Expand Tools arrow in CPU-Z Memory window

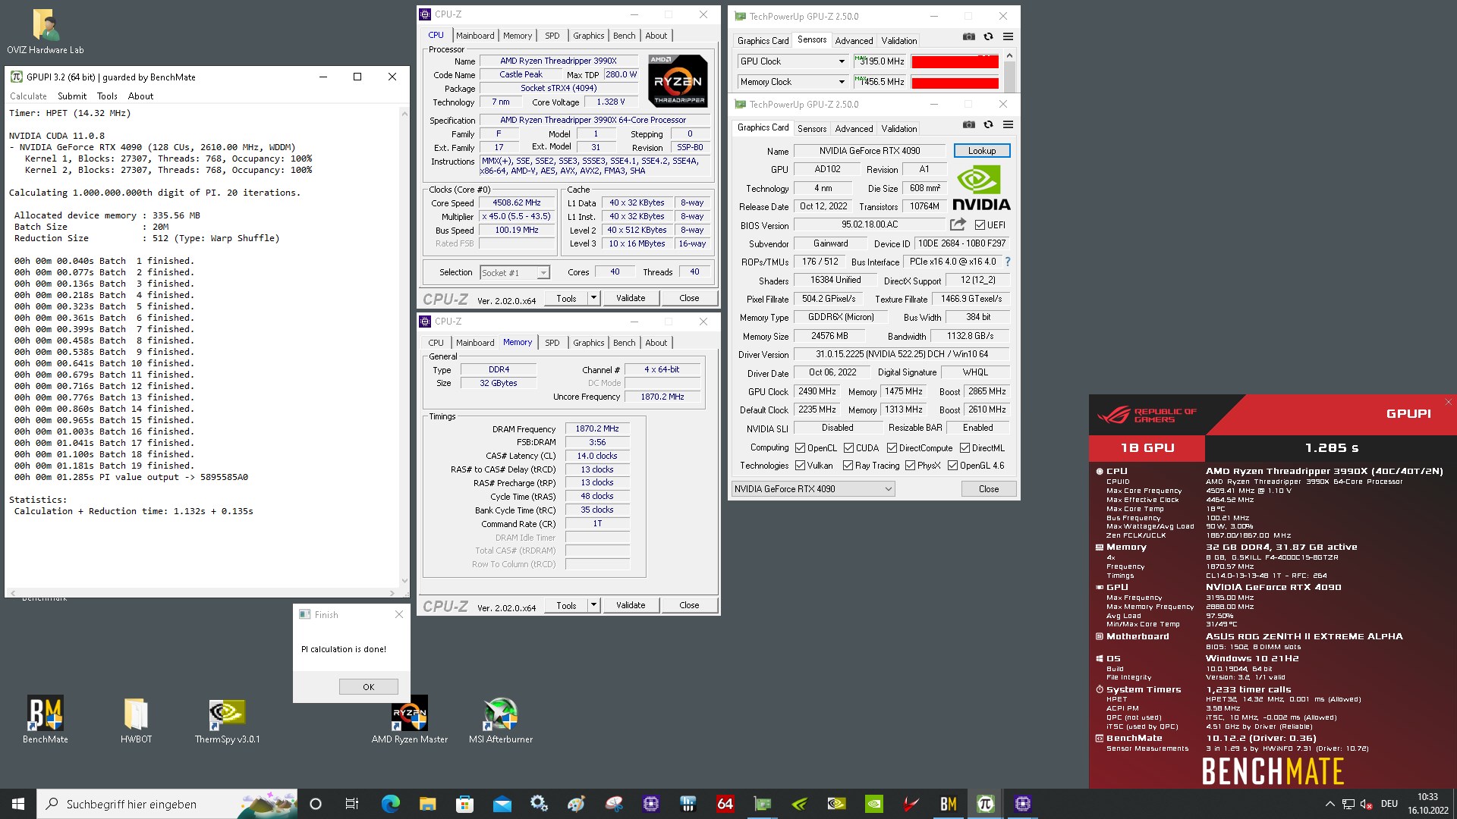(593, 605)
